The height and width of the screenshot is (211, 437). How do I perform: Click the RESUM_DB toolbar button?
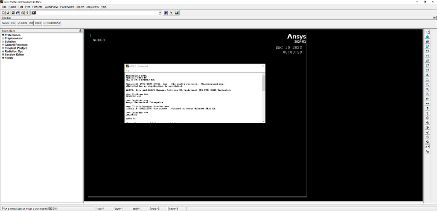[x=25, y=23]
